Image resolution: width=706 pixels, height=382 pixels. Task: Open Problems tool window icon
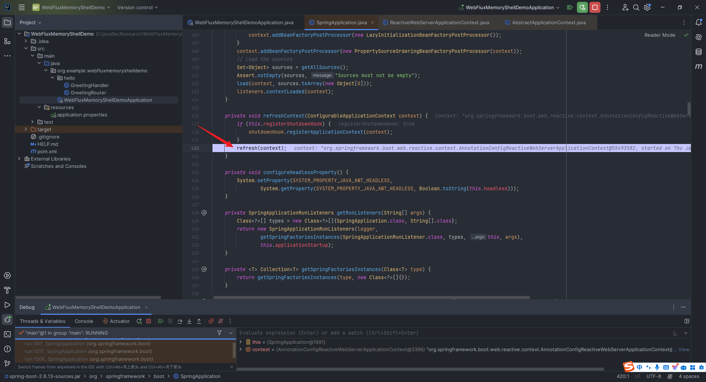coord(7,349)
